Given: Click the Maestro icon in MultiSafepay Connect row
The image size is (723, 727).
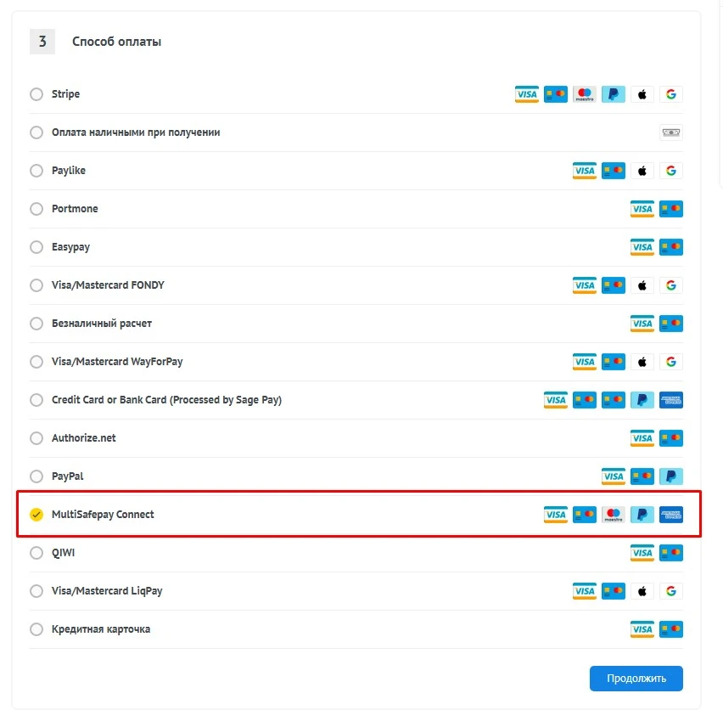Looking at the screenshot, I should click(x=613, y=514).
